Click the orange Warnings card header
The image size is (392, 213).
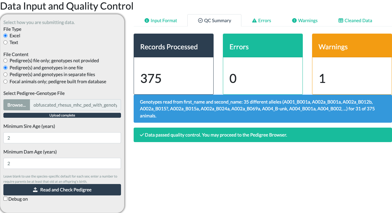pyautogui.click(x=352, y=46)
